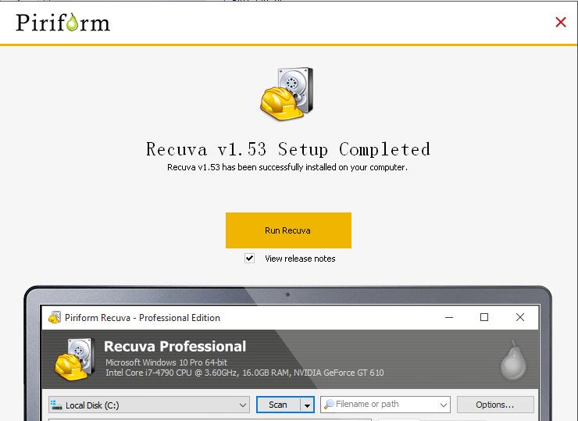Close the Piriform installer with the red X
Screen dimensions: 578x421
(561, 22)
